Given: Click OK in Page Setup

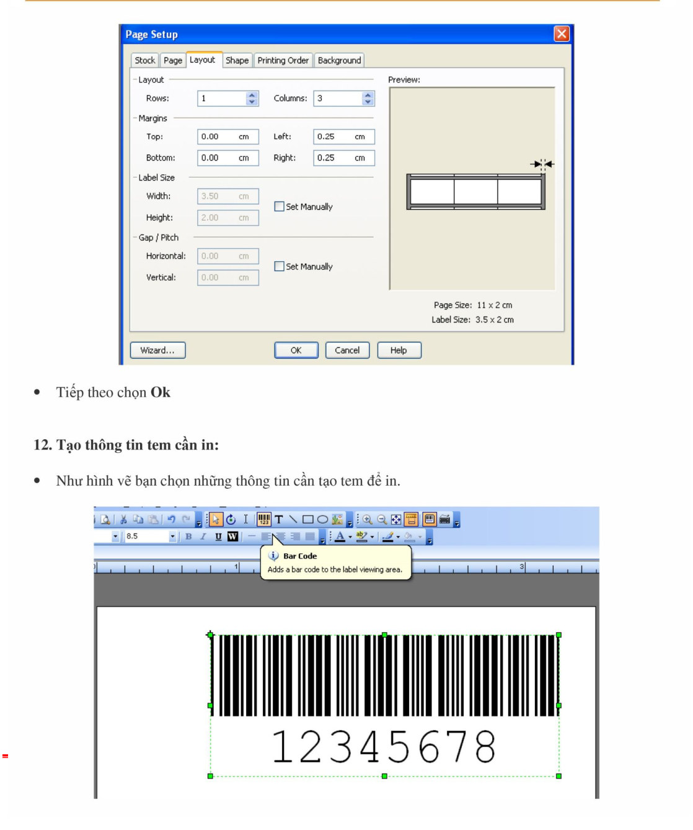Looking at the screenshot, I should coord(296,350).
